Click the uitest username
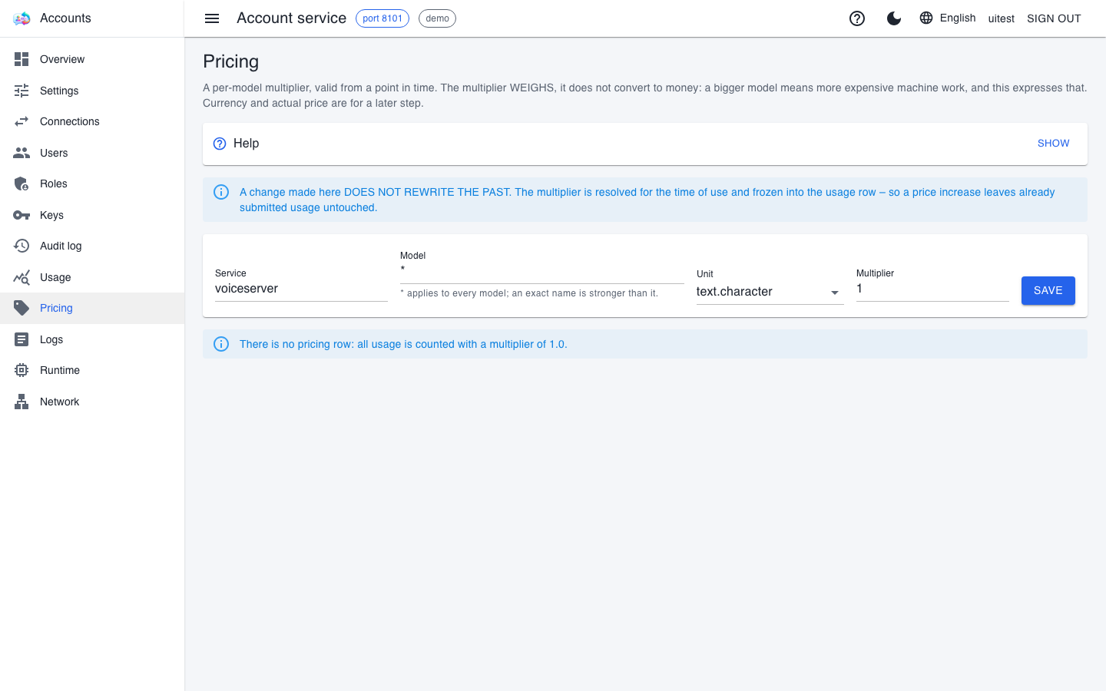Viewport: 1106px width, 691px height. pos(1002,18)
